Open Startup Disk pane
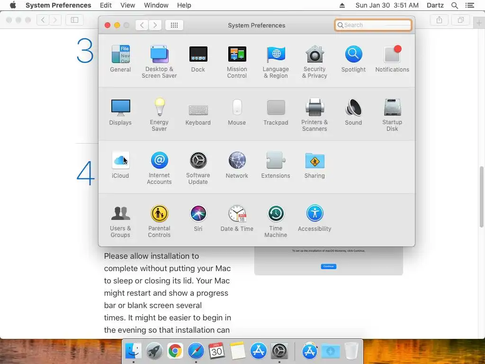The height and width of the screenshot is (364, 485). coord(392,115)
